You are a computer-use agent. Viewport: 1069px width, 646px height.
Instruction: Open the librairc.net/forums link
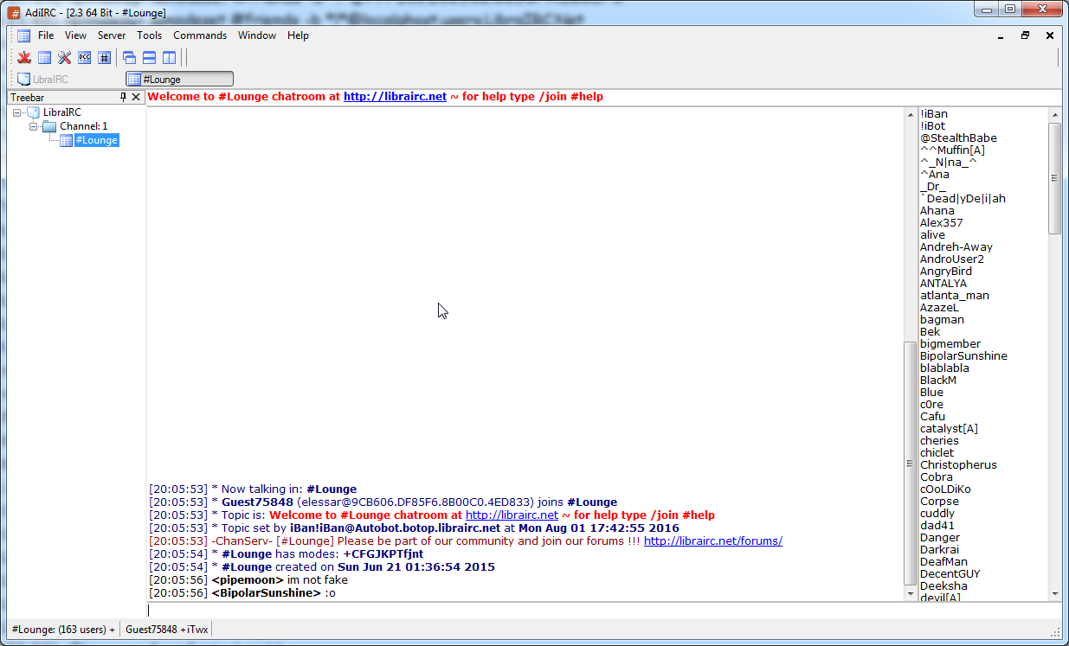(x=712, y=541)
